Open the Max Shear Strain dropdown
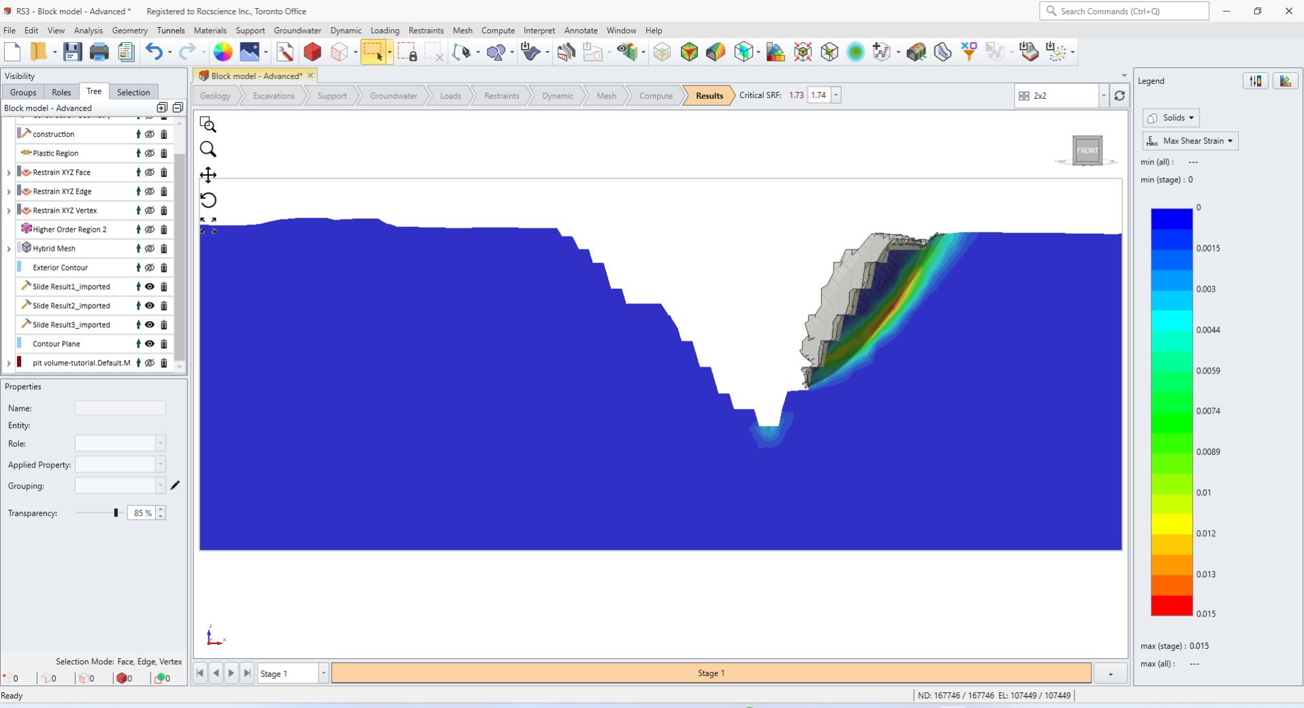Screen dimensions: 1304x708 (x=1190, y=141)
